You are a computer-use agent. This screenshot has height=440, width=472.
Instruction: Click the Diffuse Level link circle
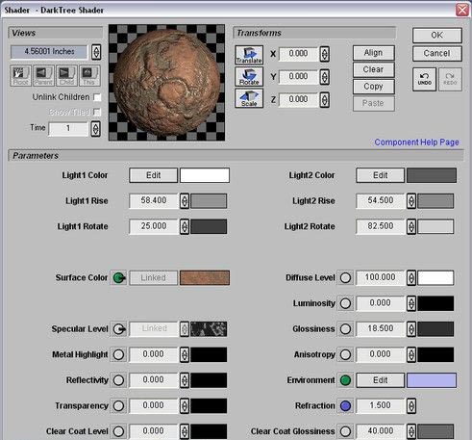point(345,278)
